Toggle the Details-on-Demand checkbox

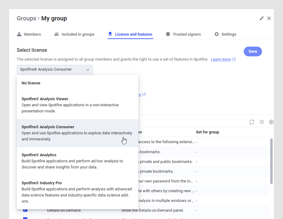(x=25, y=210)
